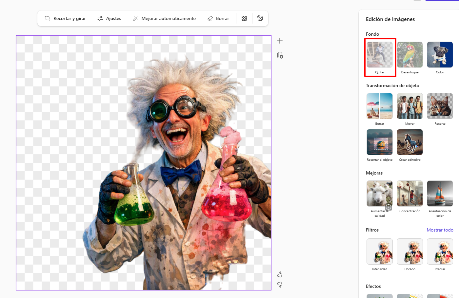Open the Recortar y girar tool
The width and height of the screenshot is (459, 298).
coord(65,18)
